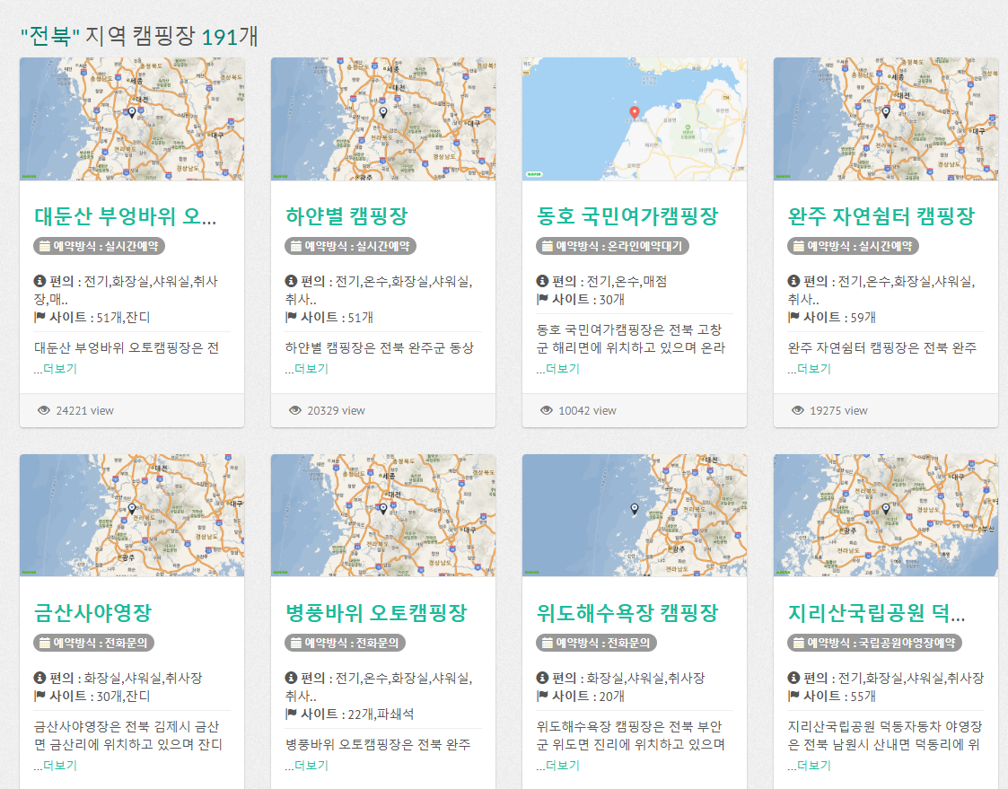Click the eye icon next to 24221 view
The image size is (1008, 789).
point(44,410)
